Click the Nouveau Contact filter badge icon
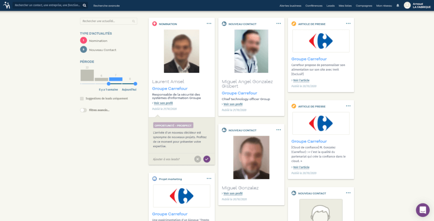The width and height of the screenshot is (434, 221). (x=83, y=49)
